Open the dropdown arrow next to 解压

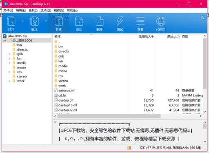[46, 21]
